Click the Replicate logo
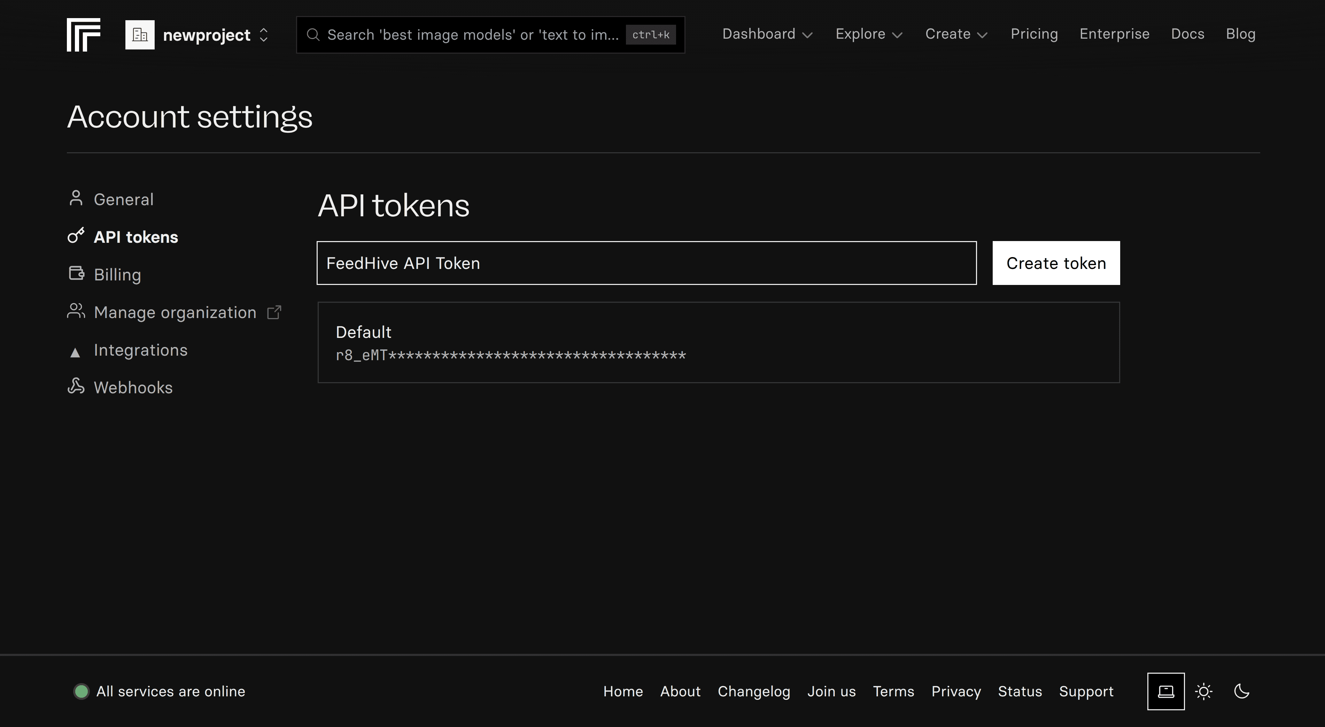 [83, 34]
